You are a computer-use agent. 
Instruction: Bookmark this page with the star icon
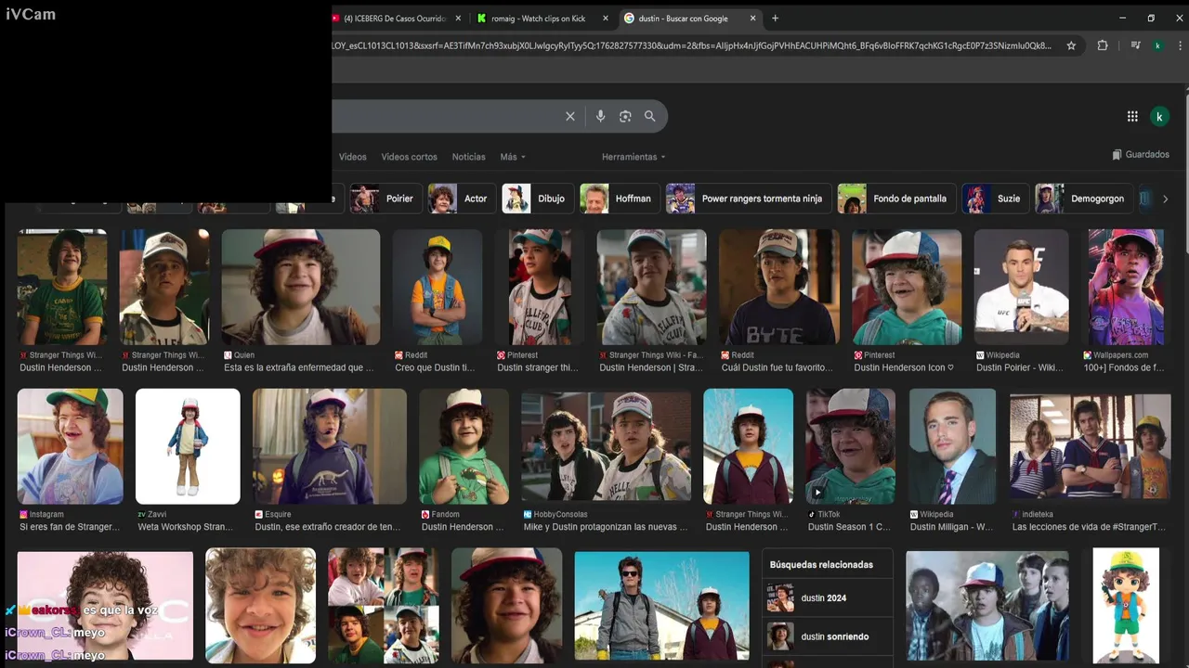[1071, 45]
